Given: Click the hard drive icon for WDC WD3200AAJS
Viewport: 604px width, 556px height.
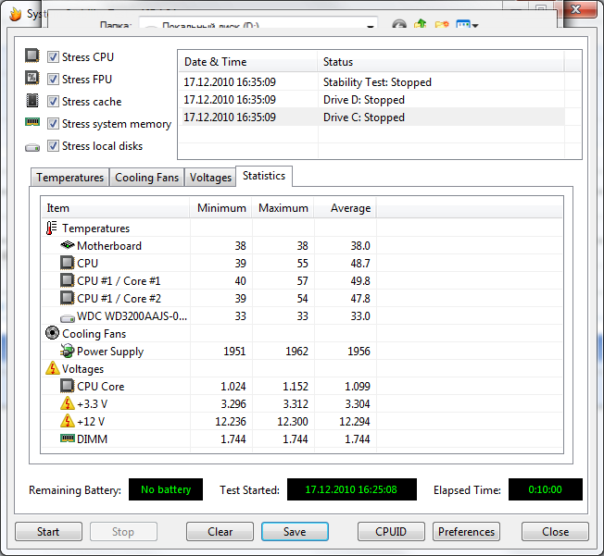Looking at the screenshot, I should [68, 318].
